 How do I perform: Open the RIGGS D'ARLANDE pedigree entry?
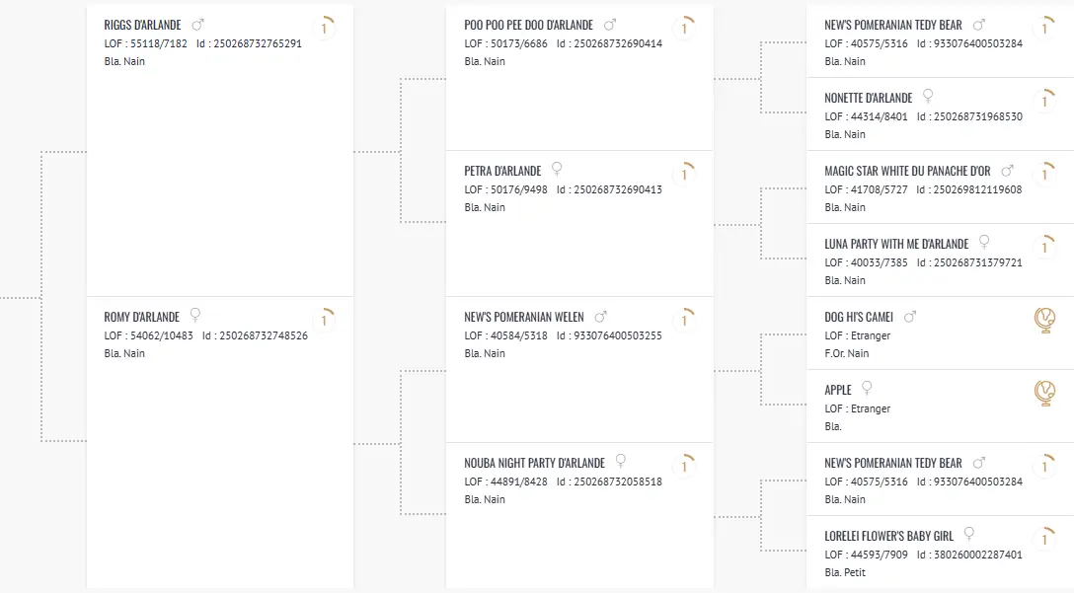coord(142,25)
